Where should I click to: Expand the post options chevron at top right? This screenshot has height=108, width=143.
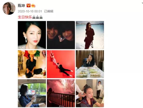142,3
